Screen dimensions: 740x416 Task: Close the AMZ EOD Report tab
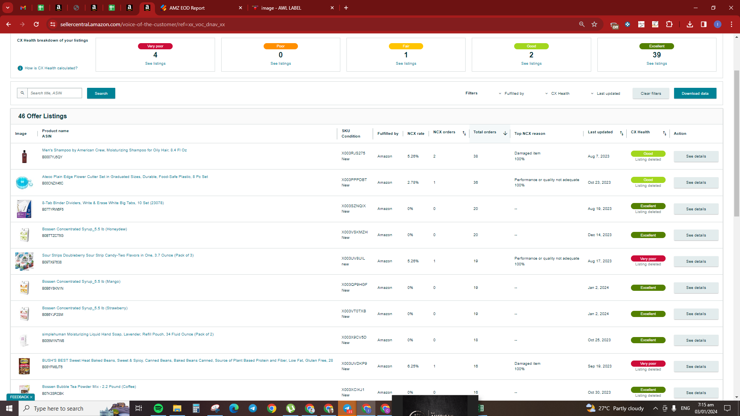[x=240, y=8]
